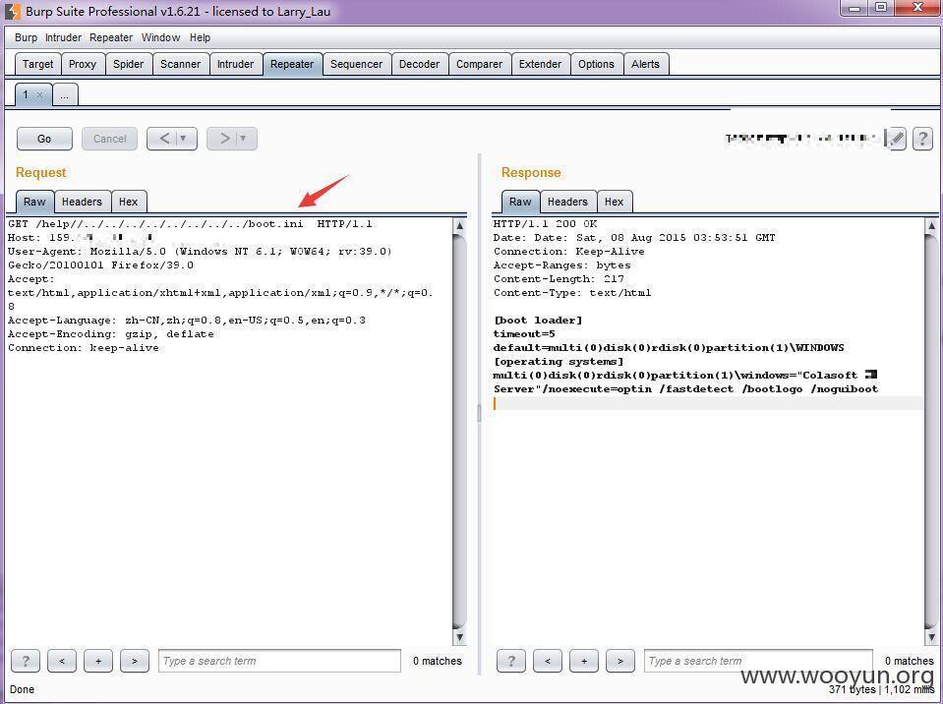Select the Request Raw tab
The width and height of the screenshot is (943, 704).
click(x=34, y=202)
